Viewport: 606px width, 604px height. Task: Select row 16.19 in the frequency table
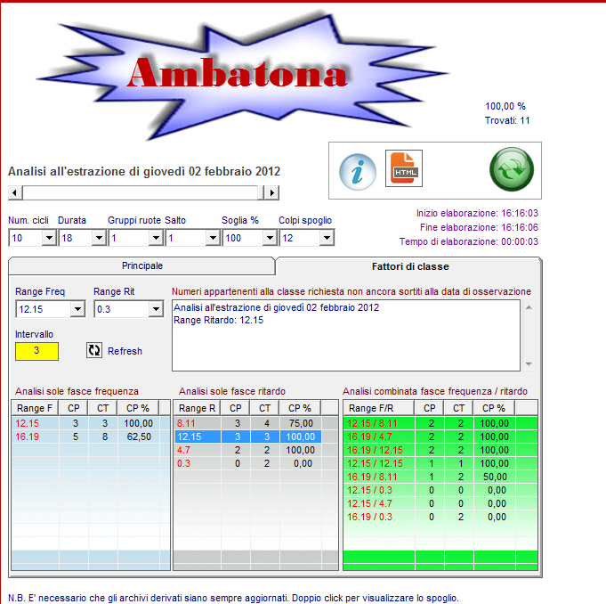click(91, 437)
